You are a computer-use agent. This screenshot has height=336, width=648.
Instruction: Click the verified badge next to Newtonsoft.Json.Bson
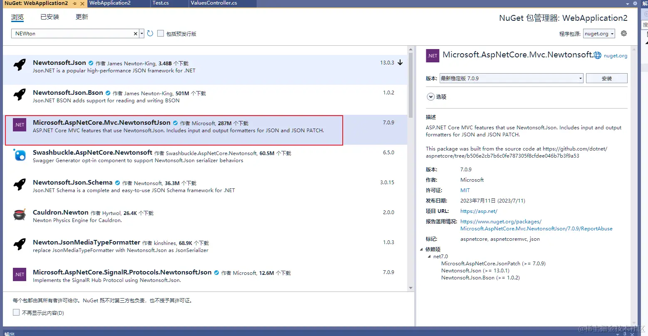[108, 93]
